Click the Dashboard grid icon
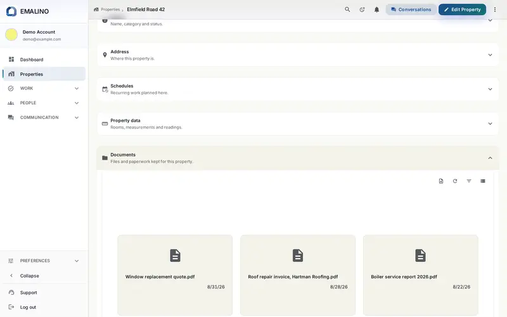Screen dimensions: 507x317 [11, 60]
